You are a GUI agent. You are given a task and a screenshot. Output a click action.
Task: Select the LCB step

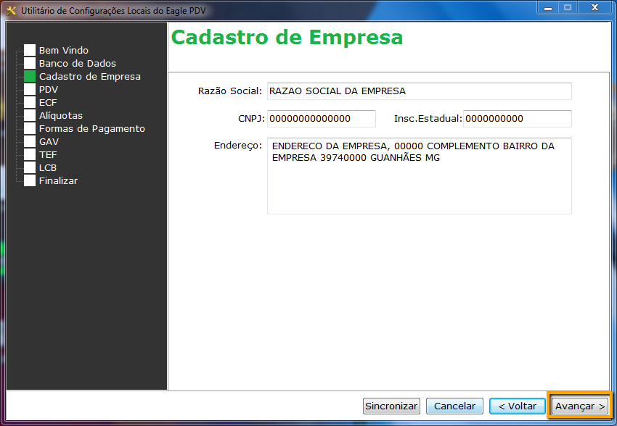(48, 167)
